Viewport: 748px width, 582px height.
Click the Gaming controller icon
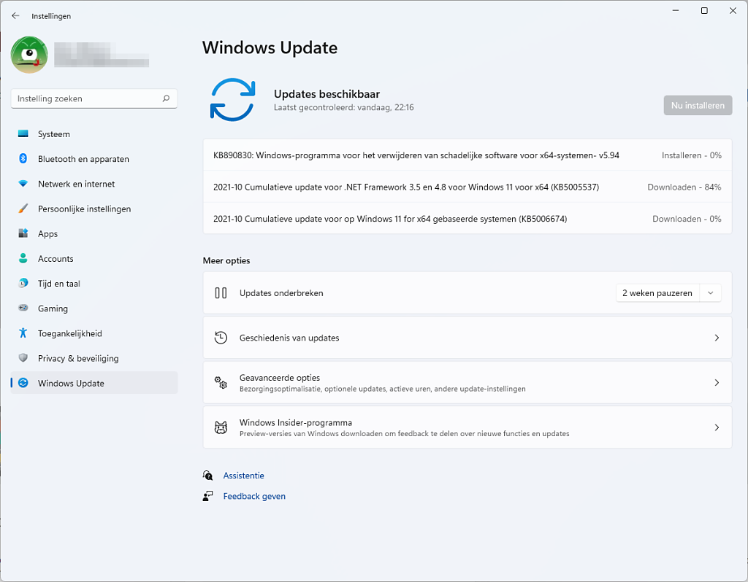23,309
